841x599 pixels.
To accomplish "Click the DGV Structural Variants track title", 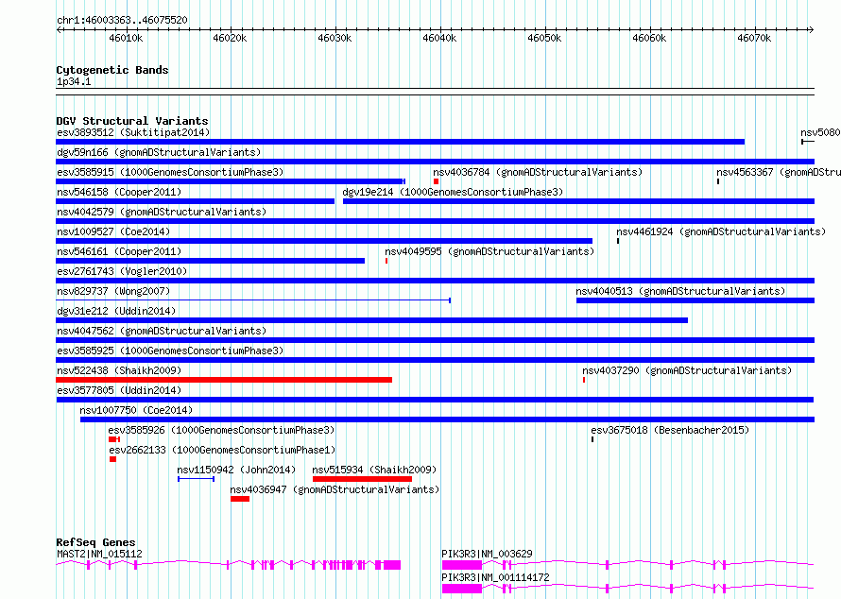I will click(x=132, y=121).
